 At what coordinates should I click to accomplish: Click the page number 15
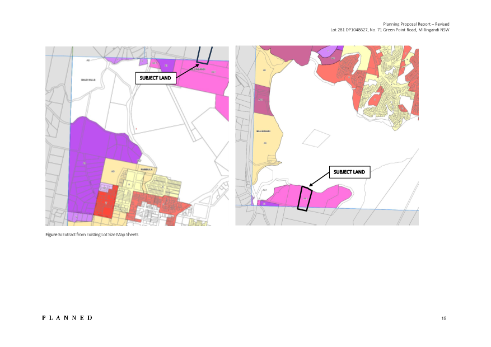(x=443, y=318)
